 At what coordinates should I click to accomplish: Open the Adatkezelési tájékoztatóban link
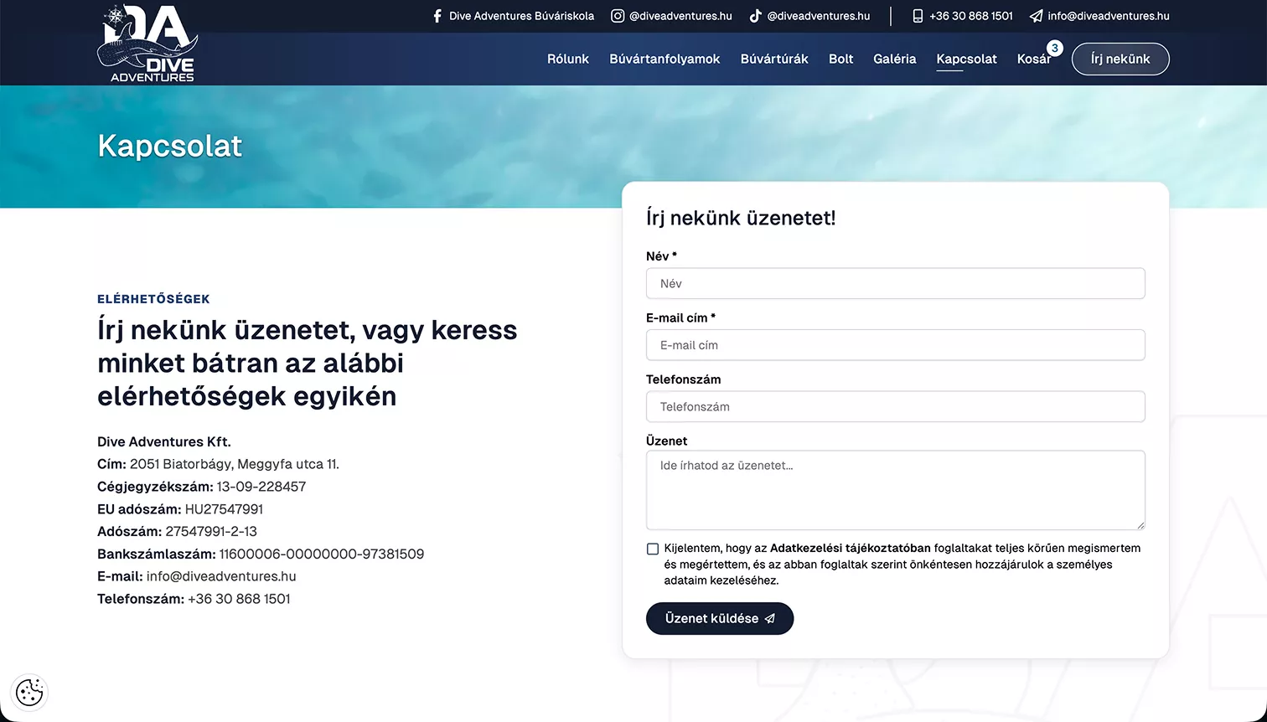tap(851, 548)
